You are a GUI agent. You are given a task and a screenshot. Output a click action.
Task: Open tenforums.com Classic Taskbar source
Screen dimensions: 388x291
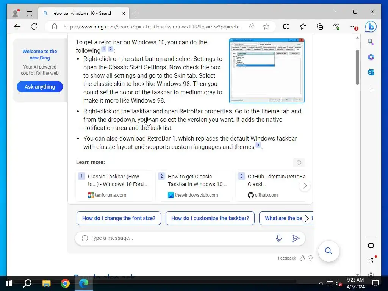[114, 186]
